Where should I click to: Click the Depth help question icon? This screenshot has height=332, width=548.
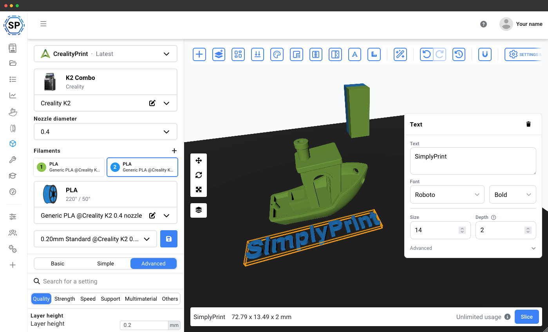tap(494, 217)
